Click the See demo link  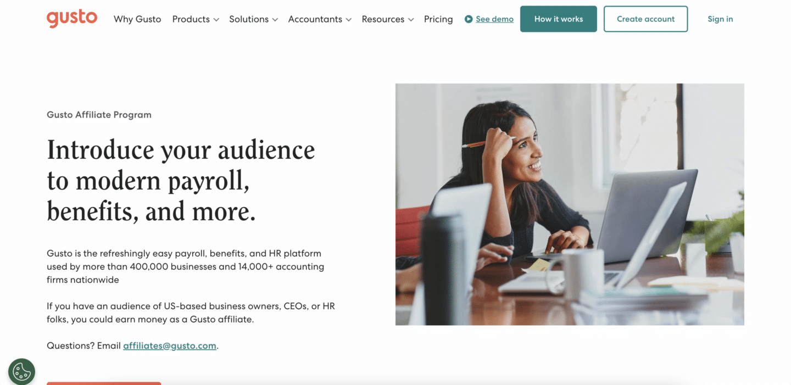pos(494,19)
